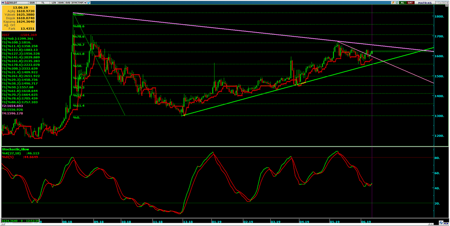
Task: Click the Matriks M logo icon
Action: [3, 3]
